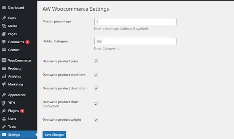This screenshot has width=234, height=139.
Task: Open the Contact menu item
Action: point(19,50)
